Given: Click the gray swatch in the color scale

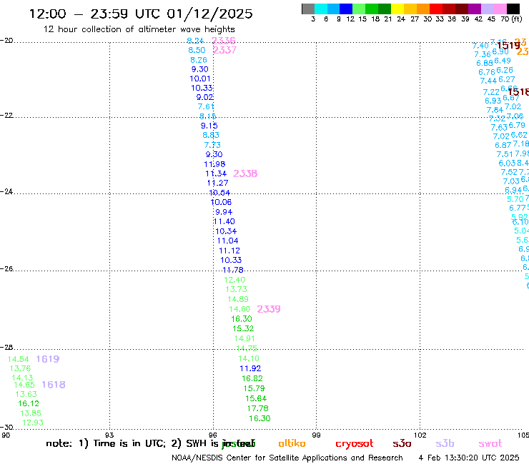Looking at the screenshot, I should pyautogui.click(x=308, y=9).
